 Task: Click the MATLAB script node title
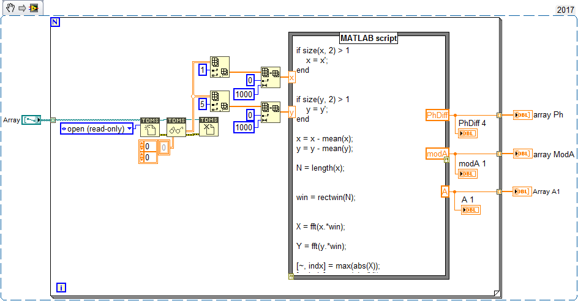click(369, 38)
